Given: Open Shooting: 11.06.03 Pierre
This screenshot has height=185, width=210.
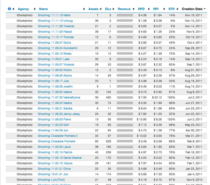Looking at the screenshot, I should coord(54,119).
